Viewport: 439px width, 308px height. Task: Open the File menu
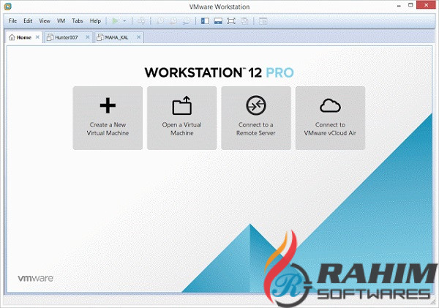[12, 20]
